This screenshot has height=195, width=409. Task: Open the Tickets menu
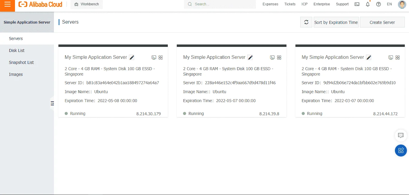(x=290, y=4)
